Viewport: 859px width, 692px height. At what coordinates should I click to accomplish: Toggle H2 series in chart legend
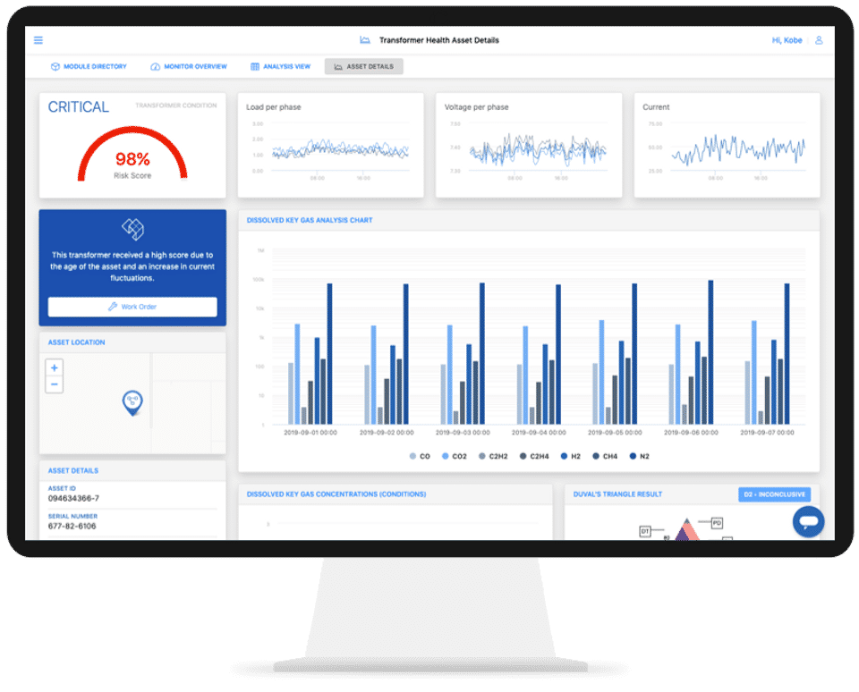point(570,456)
